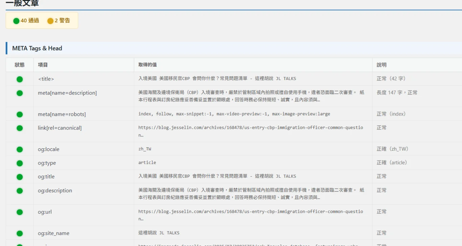Click the green status dot for og:description row
Screen dimensions: 462x246
[x=20, y=191]
